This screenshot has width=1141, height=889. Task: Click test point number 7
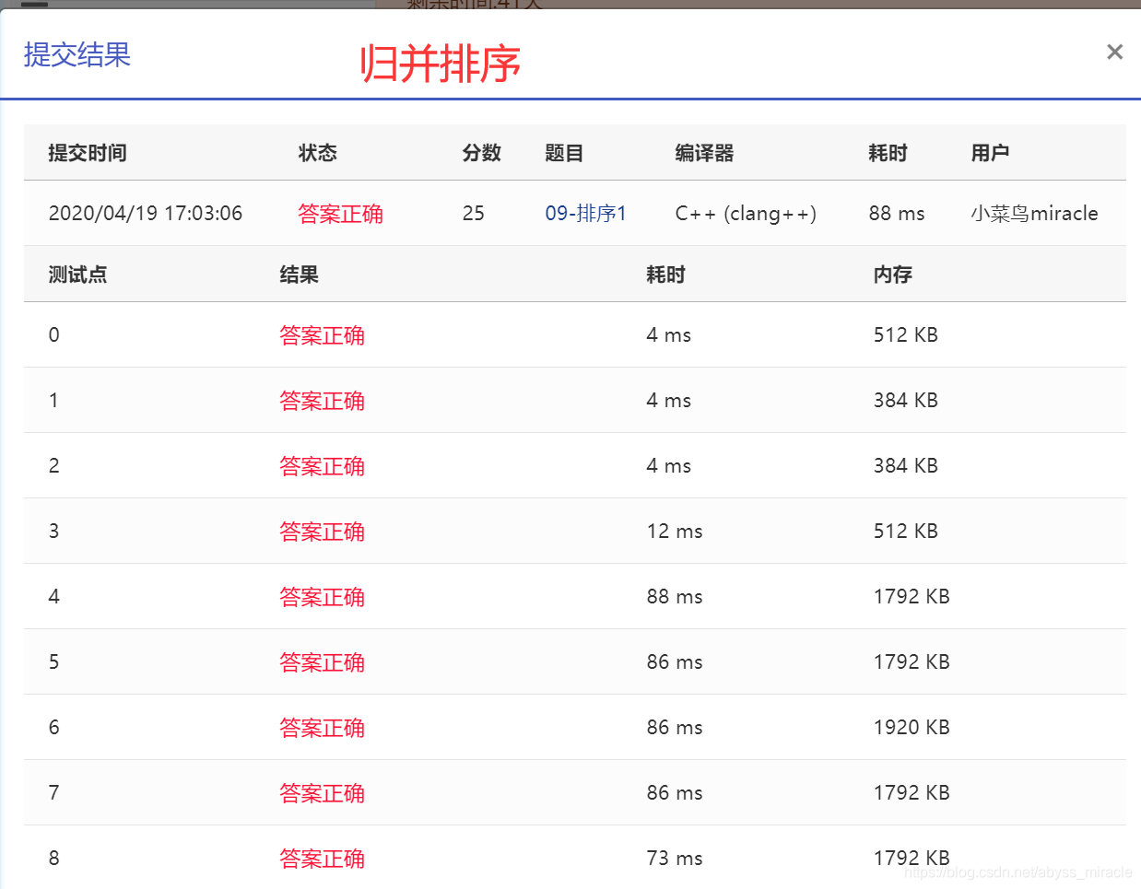click(53, 793)
